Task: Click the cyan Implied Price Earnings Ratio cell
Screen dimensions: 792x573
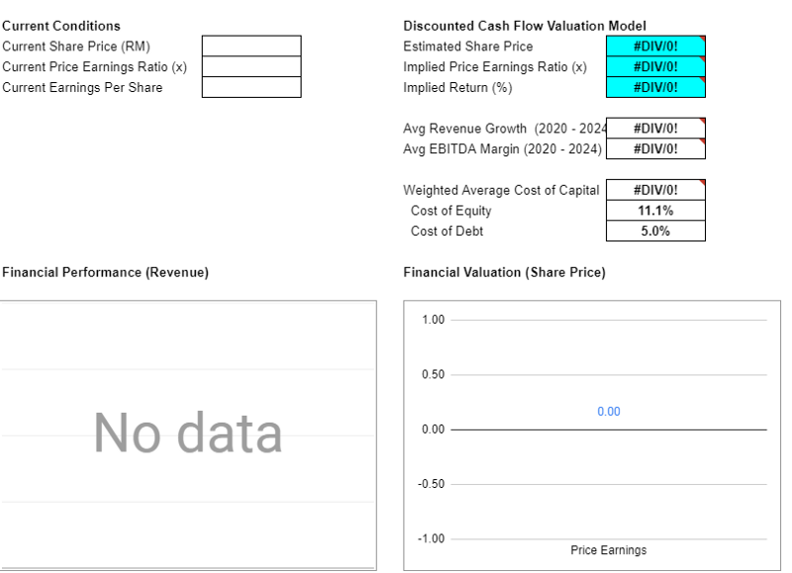Action: click(654, 67)
